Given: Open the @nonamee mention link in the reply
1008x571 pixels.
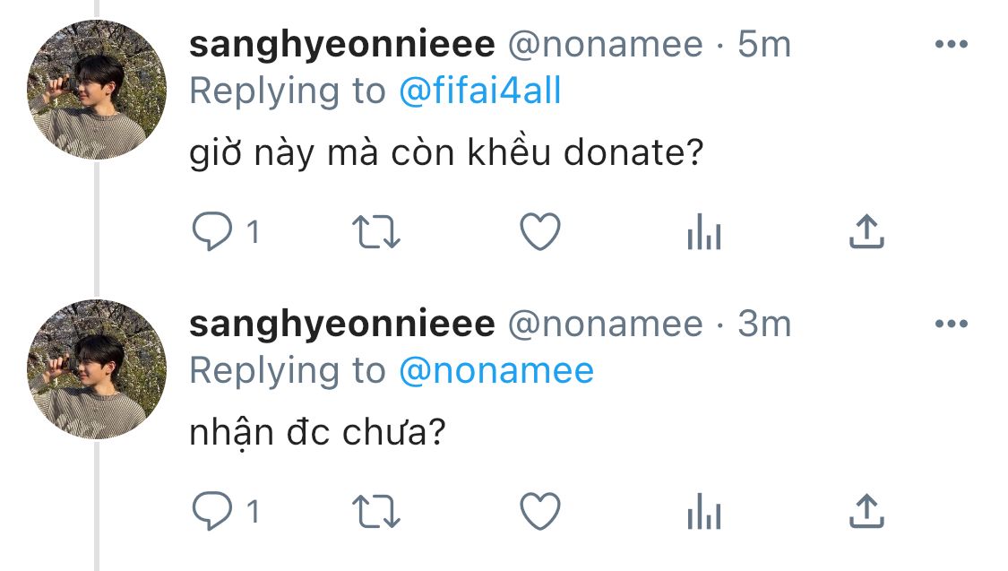Looking at the screenshot, I should [496, 371].
